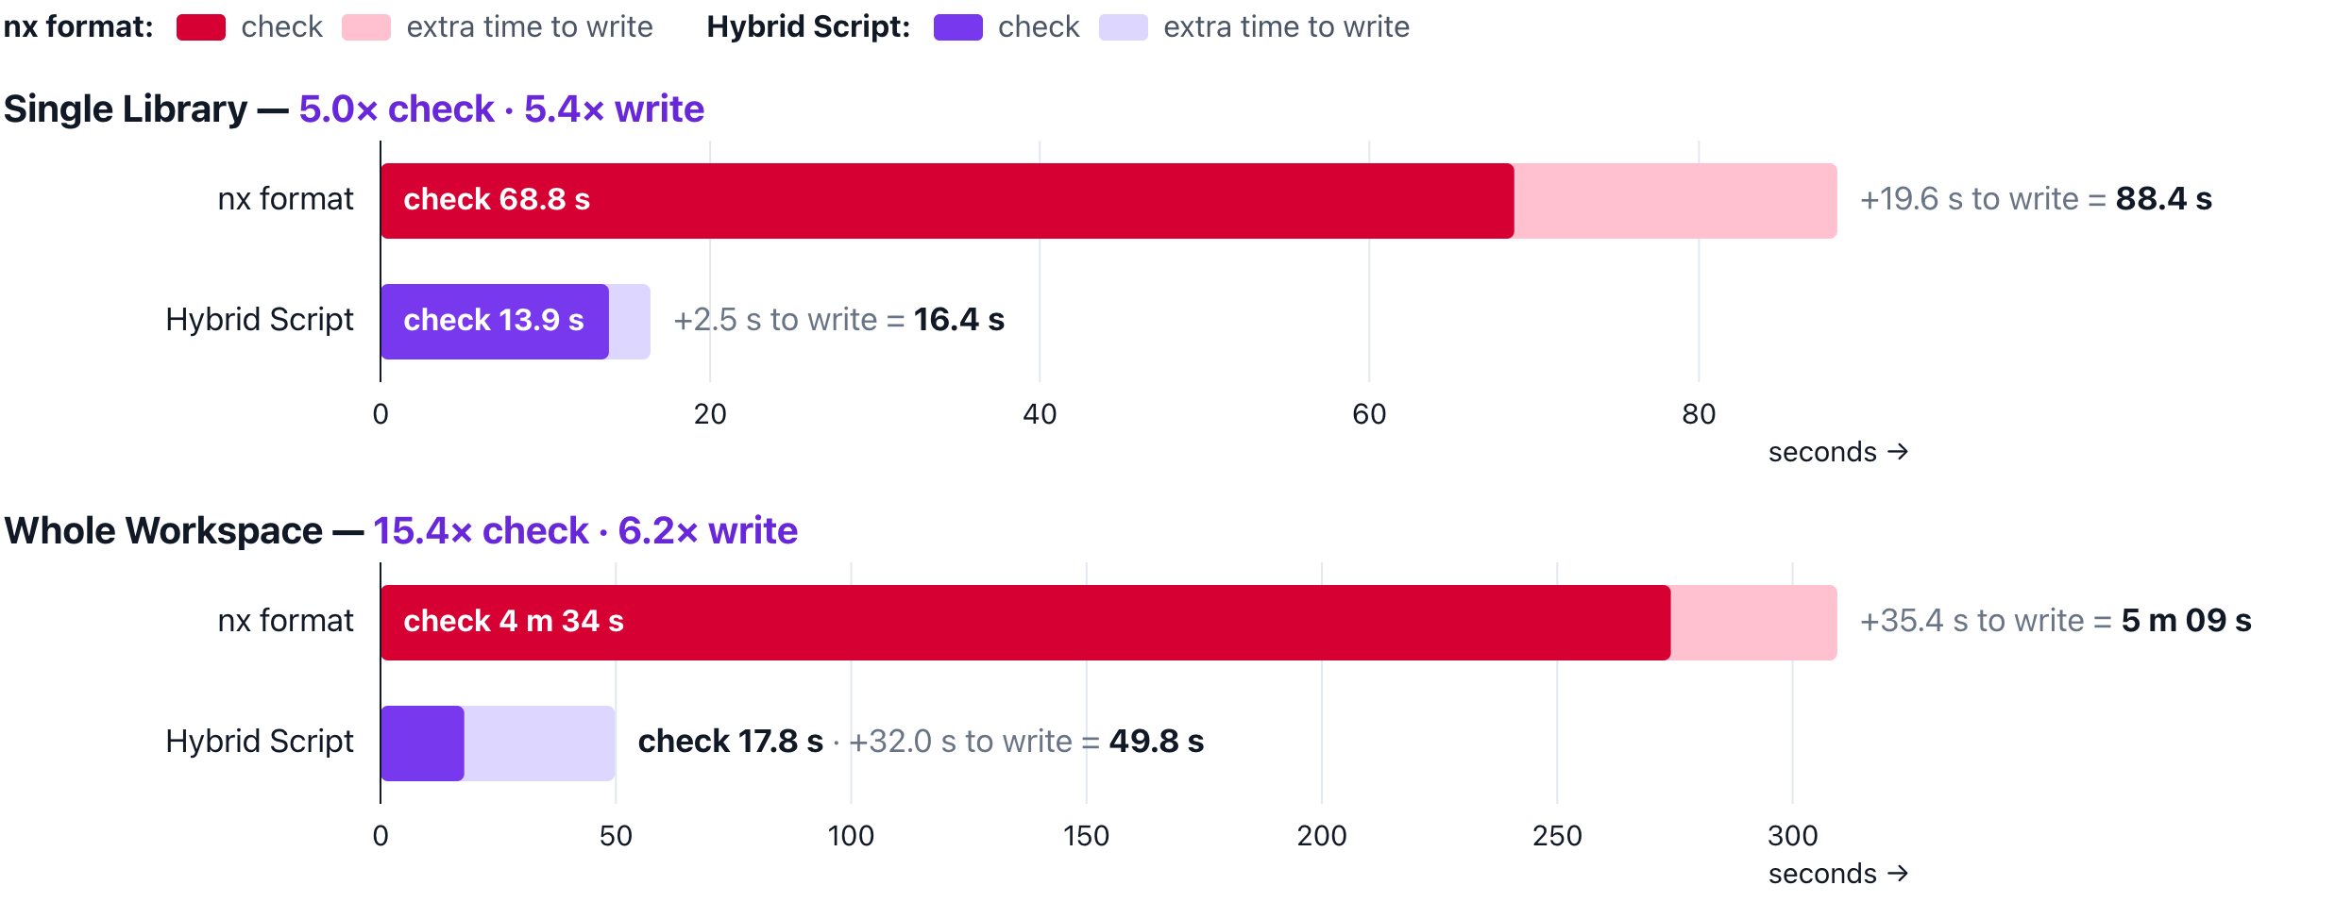Viewport: 2352px width, 902px height.
Task: Click the '5.0× check · 5.4× write' text
Action: [x=501, y=109]
